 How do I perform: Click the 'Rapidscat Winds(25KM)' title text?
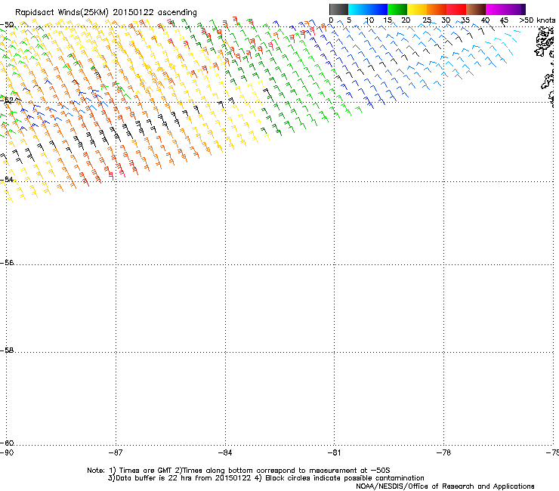(62, 13)
